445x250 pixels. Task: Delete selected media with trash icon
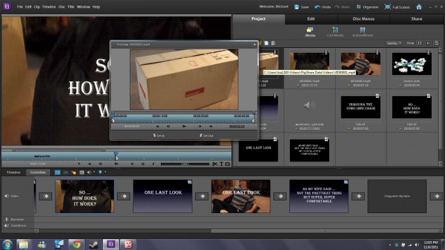[273, 43]
